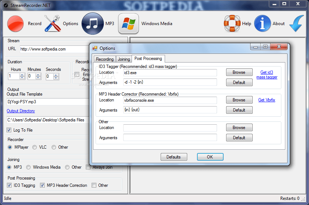Increase Seconds with the up arrow
Image resolution: width=309 pixels, height=205 pixels.
tap(56, 75)
